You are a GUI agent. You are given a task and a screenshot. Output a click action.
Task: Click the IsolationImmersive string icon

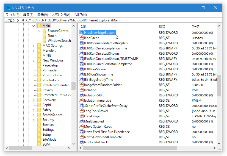coord(81,100)
